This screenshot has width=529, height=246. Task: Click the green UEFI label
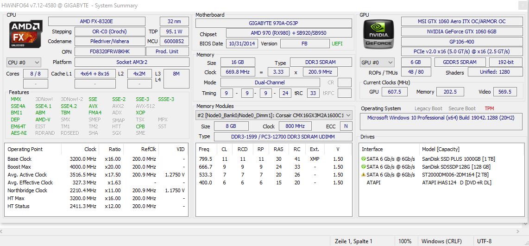click(337, 44)
